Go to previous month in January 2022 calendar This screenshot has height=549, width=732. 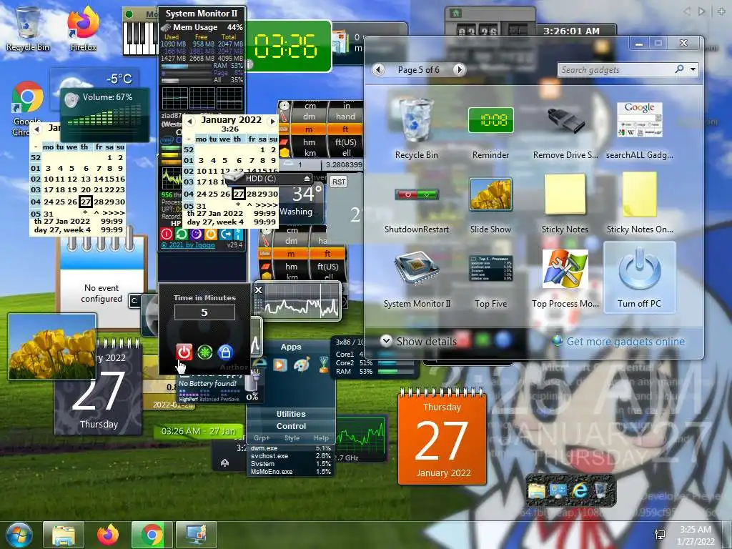click(189, 121)
